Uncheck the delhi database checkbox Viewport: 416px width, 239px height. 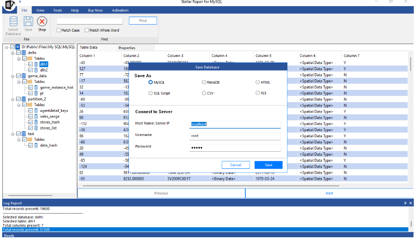coord(18,53)
